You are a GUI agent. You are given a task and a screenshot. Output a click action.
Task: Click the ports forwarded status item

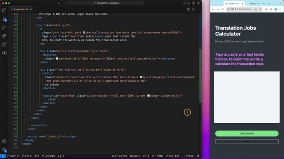tap(36, 156)
